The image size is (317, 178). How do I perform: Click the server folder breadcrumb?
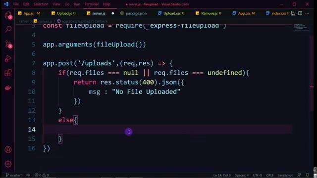coord(24,21)
